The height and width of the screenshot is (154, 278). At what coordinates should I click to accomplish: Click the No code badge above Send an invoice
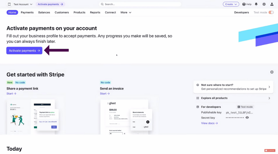click(105, 83)
